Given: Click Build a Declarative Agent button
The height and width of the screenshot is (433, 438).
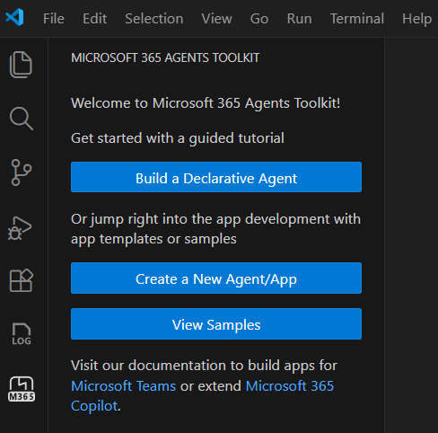Looking at the screenshot, I should click(x=216, y=177).
